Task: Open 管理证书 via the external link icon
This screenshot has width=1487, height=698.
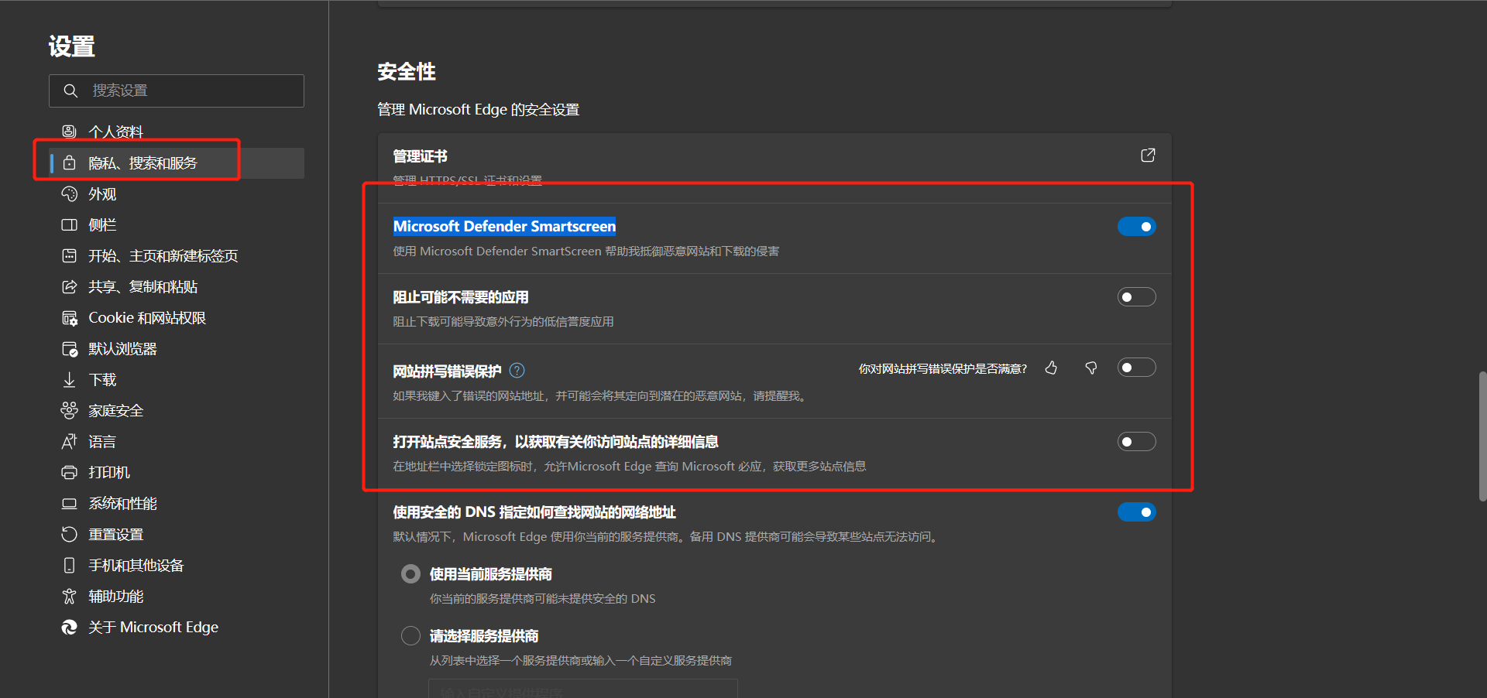Action: 1148,156
